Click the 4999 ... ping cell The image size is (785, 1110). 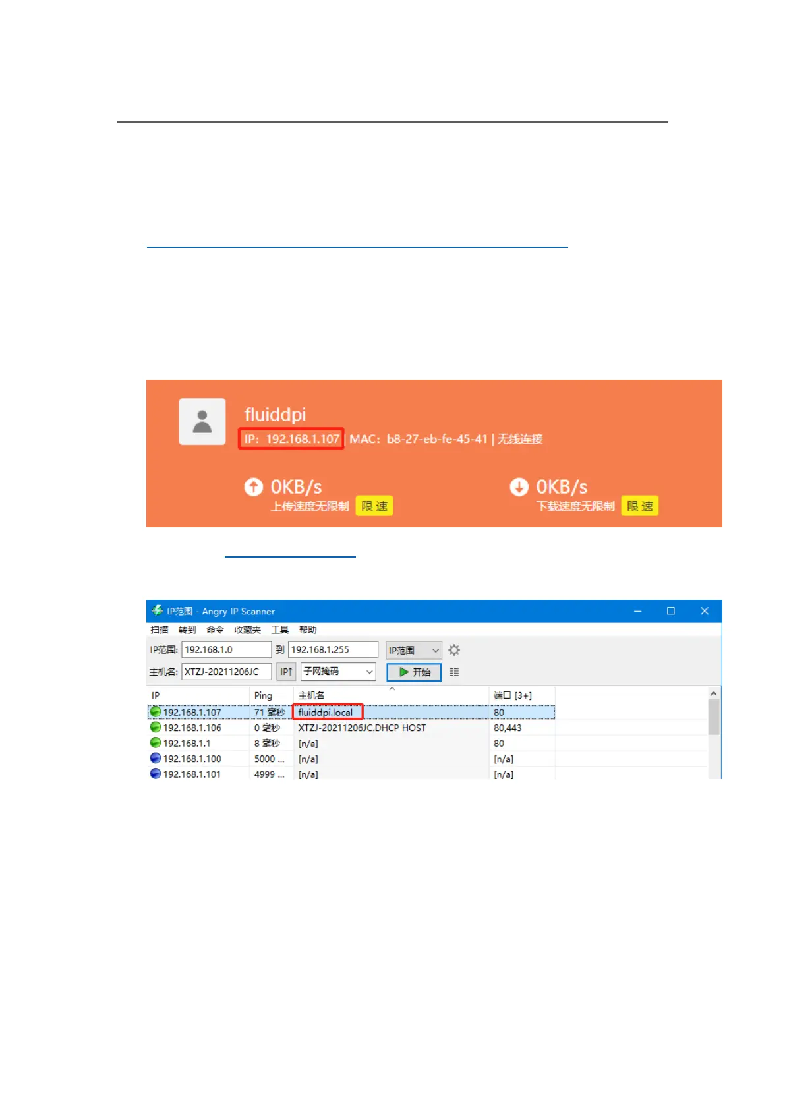pyautogui.click(x=269, y=774)
